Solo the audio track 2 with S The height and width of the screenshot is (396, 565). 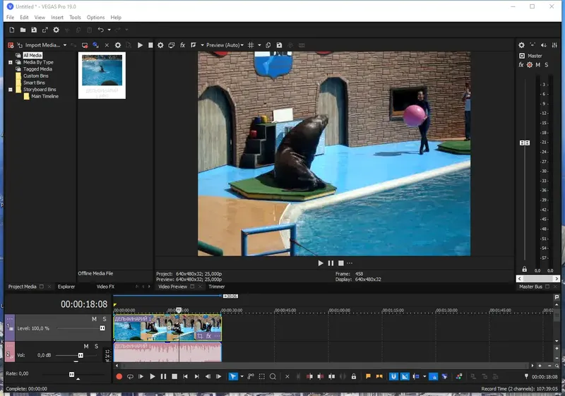click(x=96, y=346)
